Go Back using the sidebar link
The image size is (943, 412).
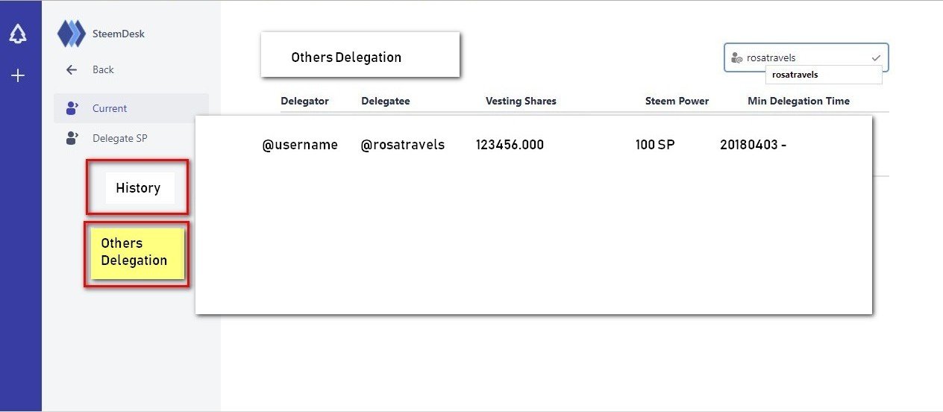[x=103, y=69]
